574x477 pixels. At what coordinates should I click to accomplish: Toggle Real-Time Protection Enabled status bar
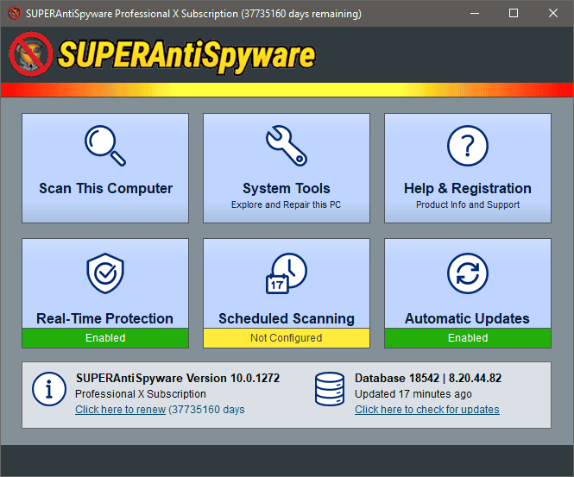pyautogui.click(x=105, y=337)
